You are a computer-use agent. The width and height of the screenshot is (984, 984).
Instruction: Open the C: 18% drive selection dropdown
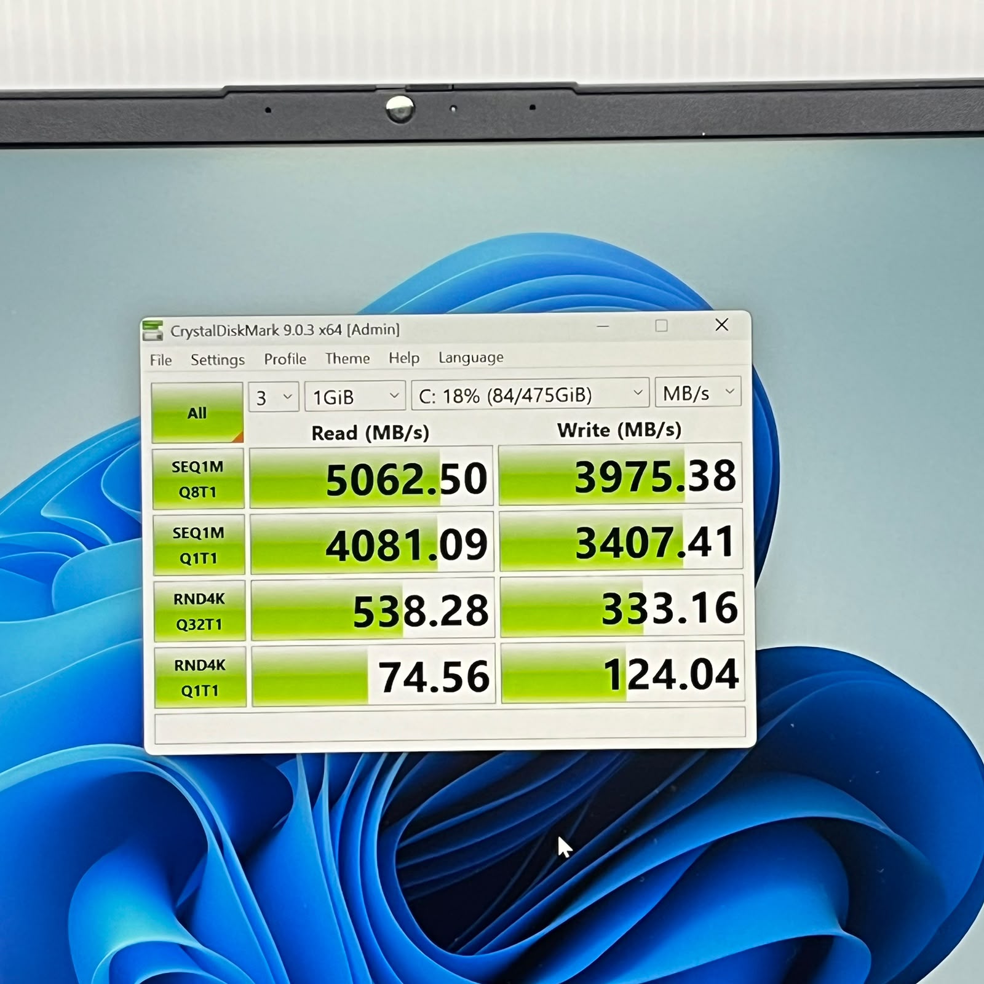tap(530, 394)
